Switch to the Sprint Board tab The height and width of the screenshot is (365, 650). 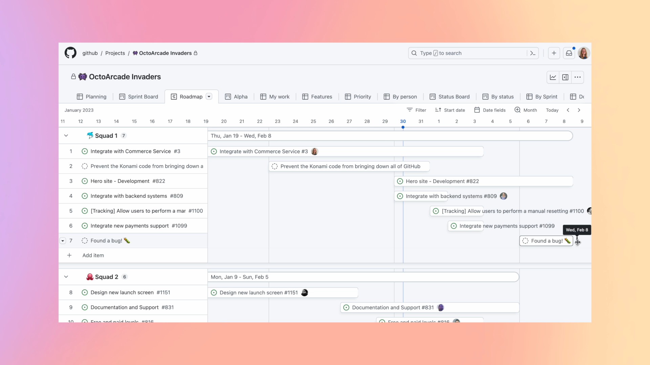tap(139, 97)
